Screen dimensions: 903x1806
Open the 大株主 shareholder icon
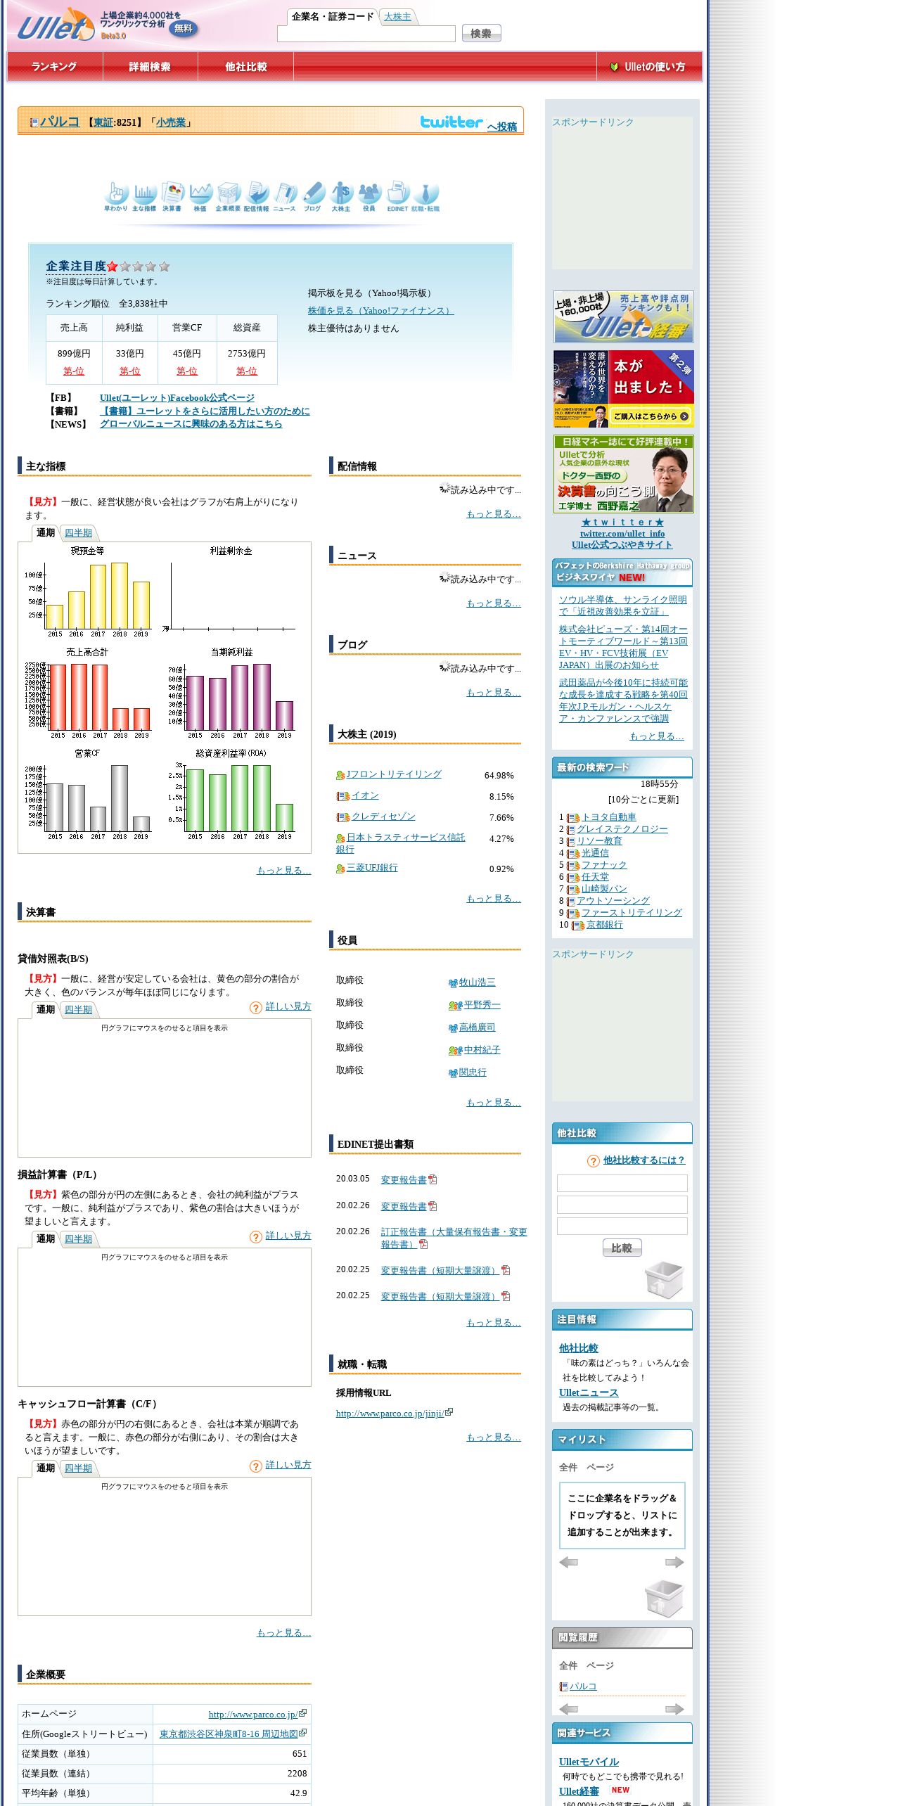341,196
